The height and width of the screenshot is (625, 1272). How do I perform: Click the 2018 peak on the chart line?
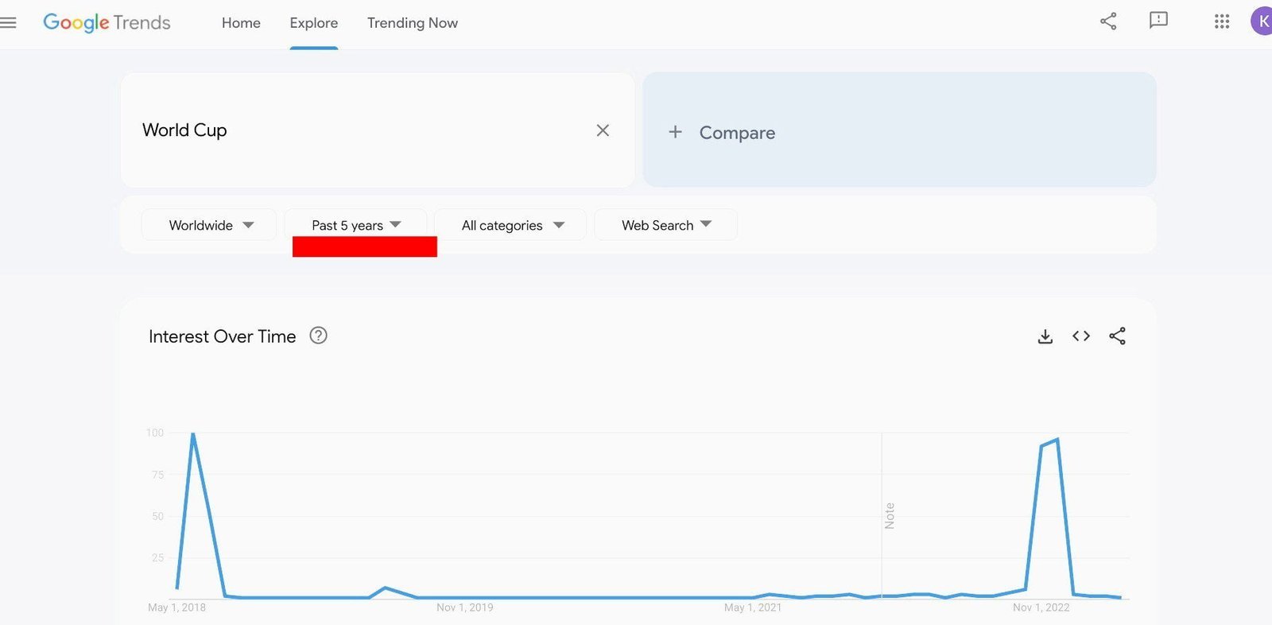coord(193,434)
